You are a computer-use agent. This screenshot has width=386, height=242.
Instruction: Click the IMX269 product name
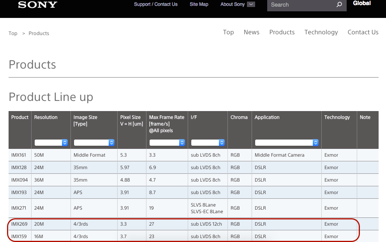point(19,224)
